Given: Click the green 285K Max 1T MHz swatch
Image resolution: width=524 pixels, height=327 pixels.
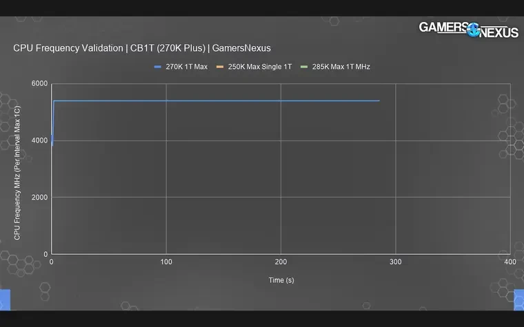Looking at the screenshot, I should (x=304, y=67).
